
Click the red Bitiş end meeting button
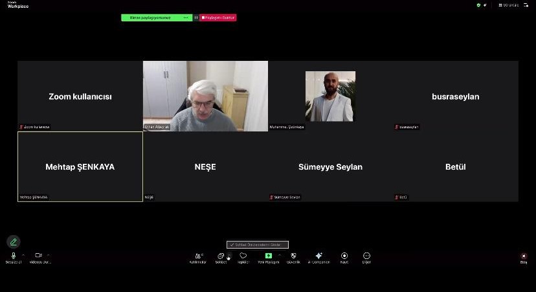coord(524,256)
